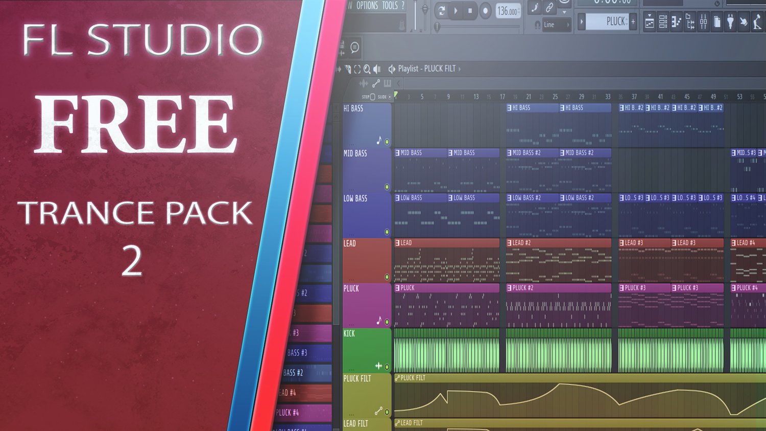Click the playlist scroll-left arrow
The image size is (766, 431).
coord(399,83)
